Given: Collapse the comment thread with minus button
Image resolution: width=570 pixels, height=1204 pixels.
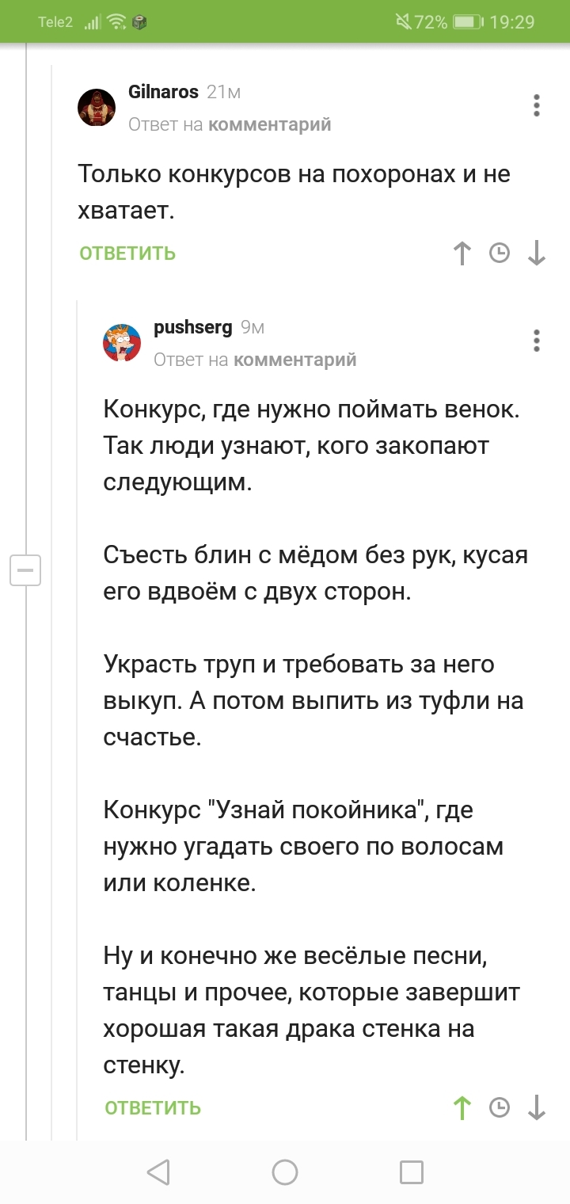Looking at the screenshot, I should coord(25,570).
